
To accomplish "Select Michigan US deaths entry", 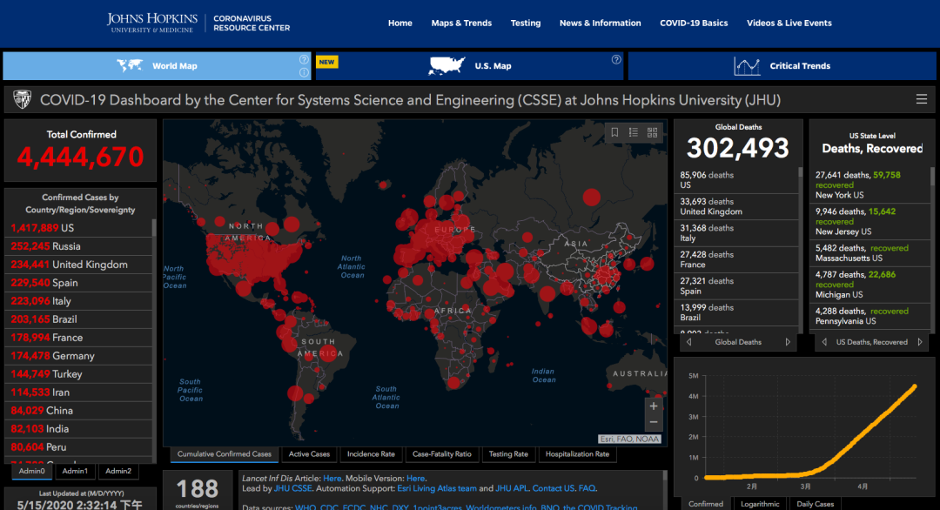I will click(x=869, y=284).
